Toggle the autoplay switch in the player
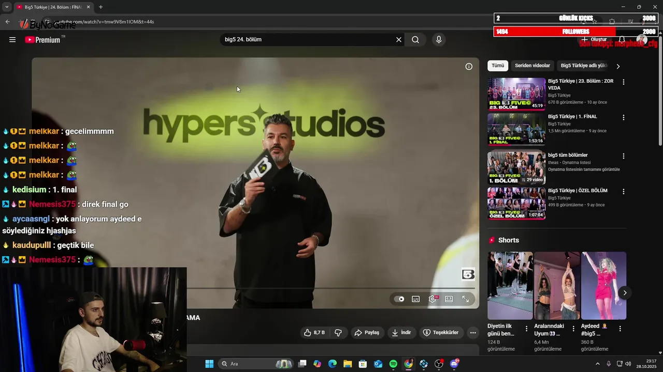 pyautogui.click(x=399, y=299)
